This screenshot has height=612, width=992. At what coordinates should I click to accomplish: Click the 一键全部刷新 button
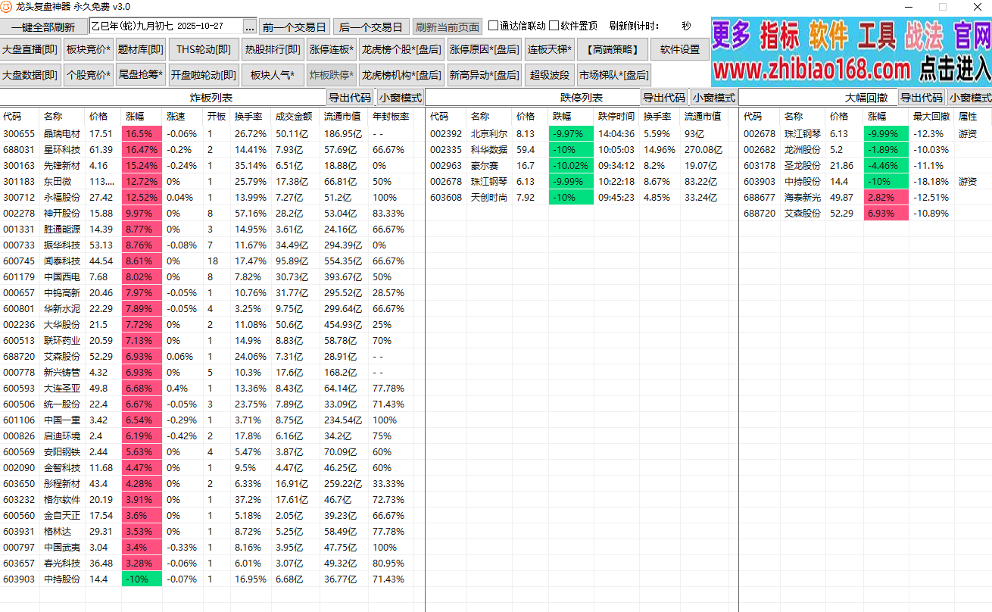point(43,27)
